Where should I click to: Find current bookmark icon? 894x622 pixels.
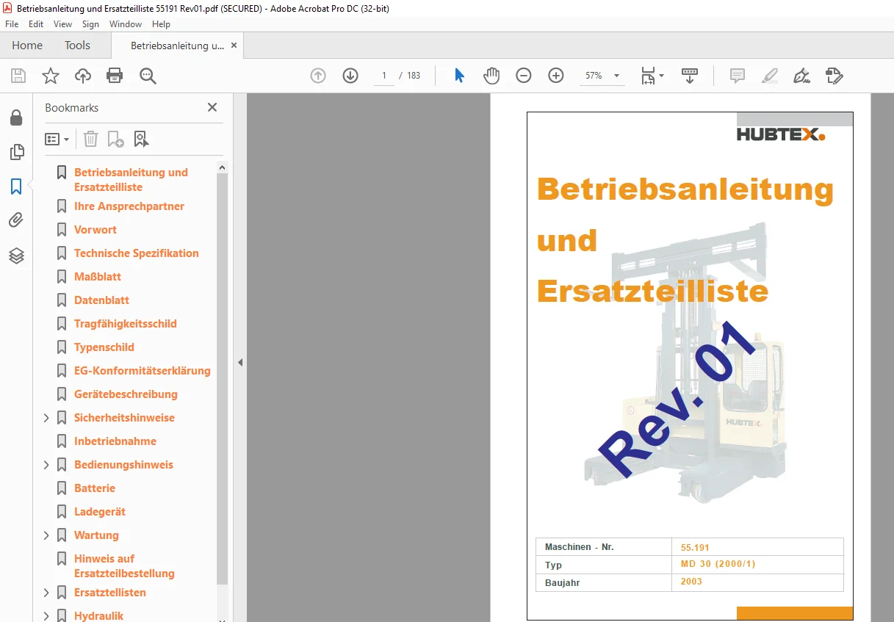(141, 139)
